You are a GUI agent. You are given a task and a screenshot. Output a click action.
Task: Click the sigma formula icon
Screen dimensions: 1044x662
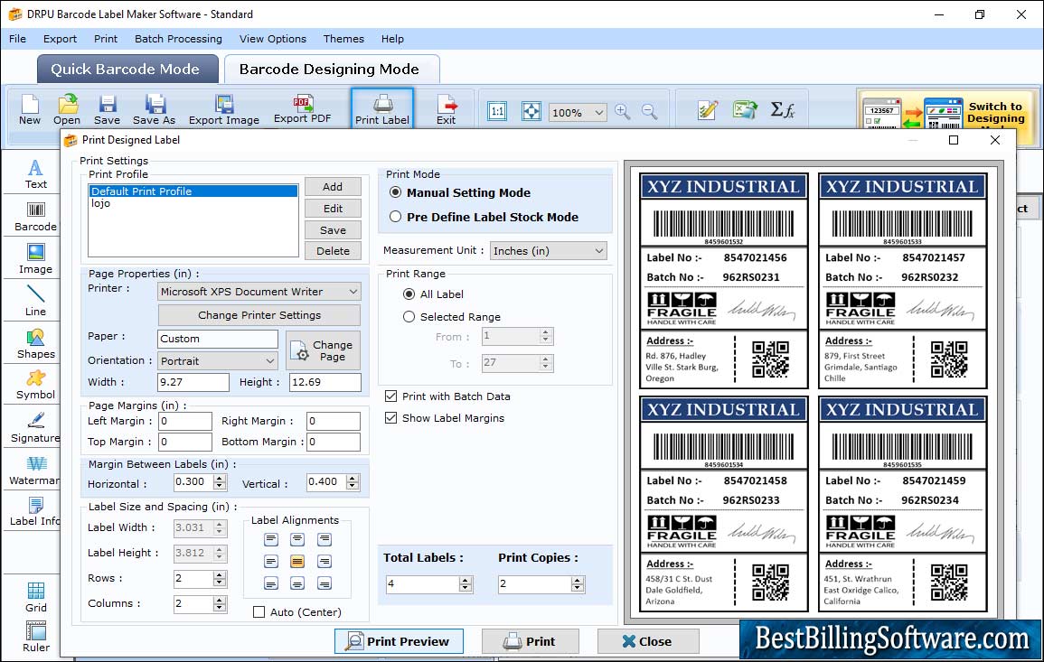point(783,110)
